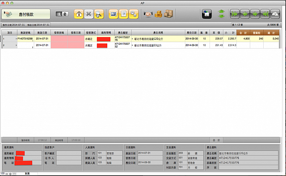Click the 應兌日期 column header

coord(192,33)
